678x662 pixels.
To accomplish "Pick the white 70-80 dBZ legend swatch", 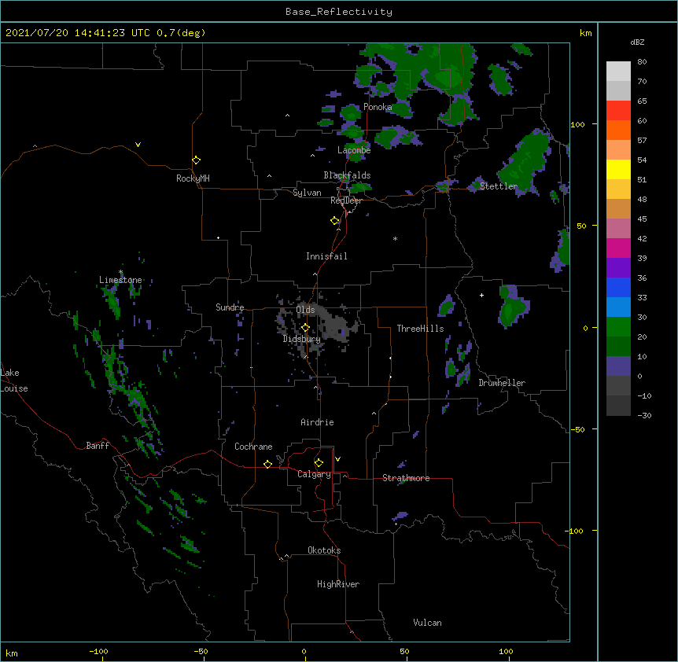I will tap(618, 72).
